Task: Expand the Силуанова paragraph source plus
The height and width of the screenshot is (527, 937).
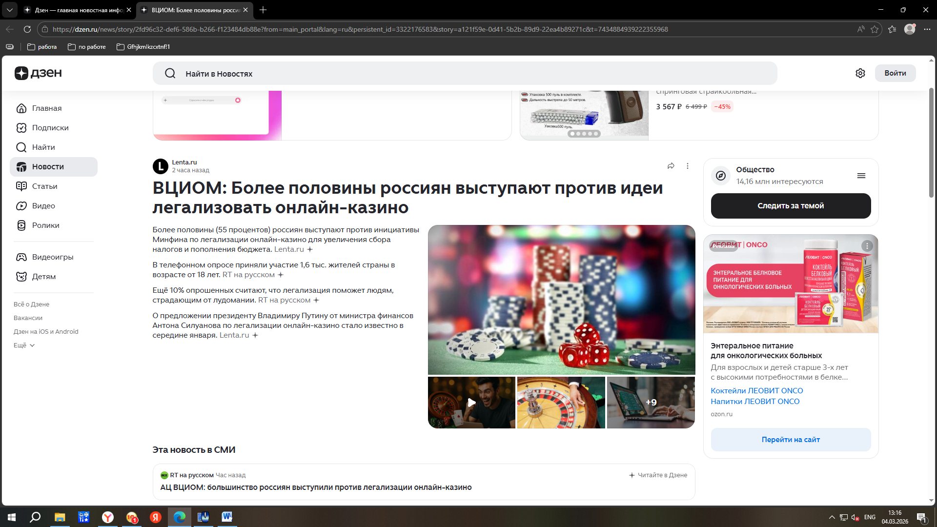Action: tap(255, 335)
